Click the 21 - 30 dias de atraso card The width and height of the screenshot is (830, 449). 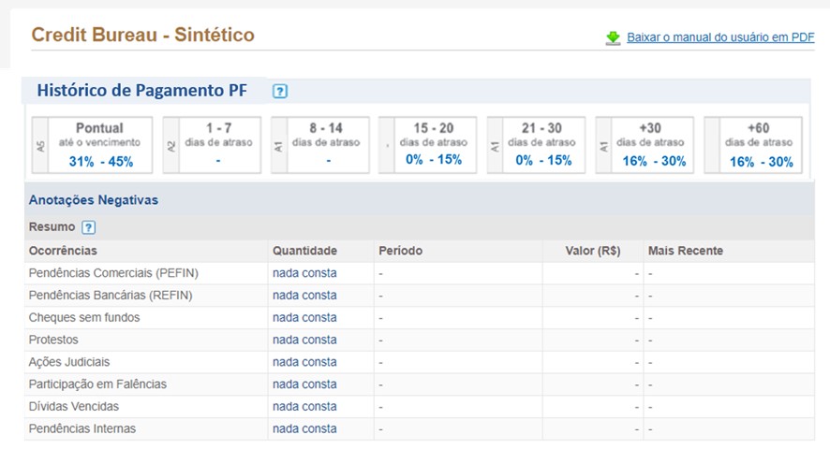tap(536, 145)
